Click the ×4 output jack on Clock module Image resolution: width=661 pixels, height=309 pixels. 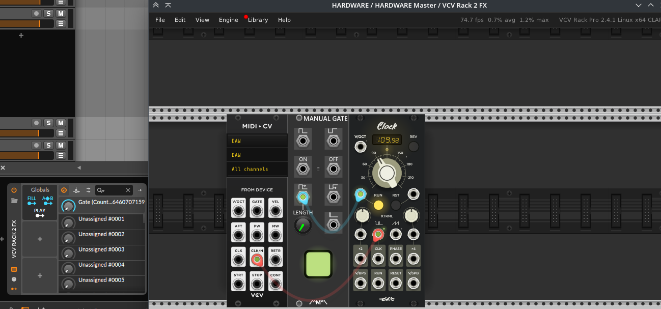(414, 259)
